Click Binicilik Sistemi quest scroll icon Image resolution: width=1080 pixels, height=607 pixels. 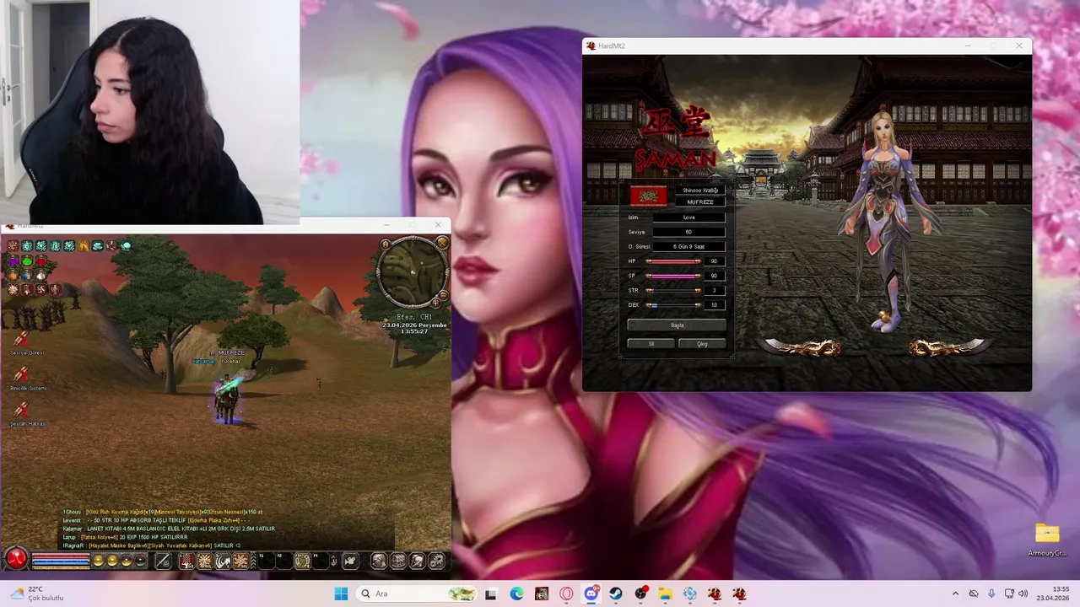pos(21,376)
